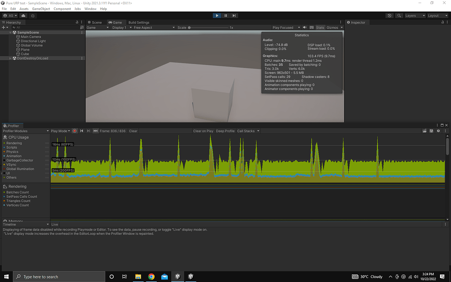Start Play mode with the Play button
This screenshot has height=282, width=451.
point(217,15)
